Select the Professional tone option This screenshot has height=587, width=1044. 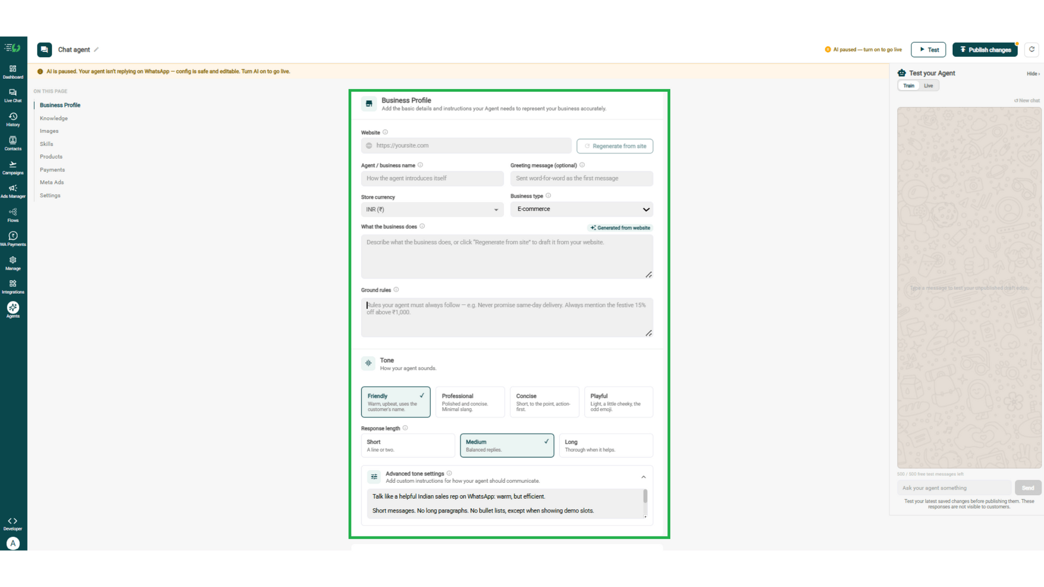470,402
